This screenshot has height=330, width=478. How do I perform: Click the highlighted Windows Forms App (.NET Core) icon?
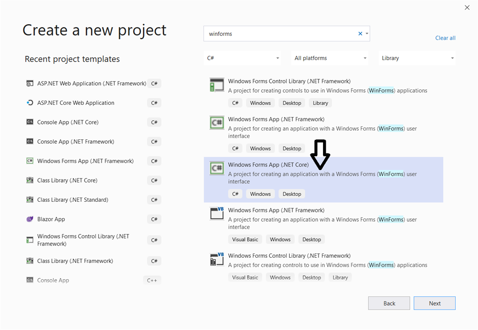(x=217, y=168)
